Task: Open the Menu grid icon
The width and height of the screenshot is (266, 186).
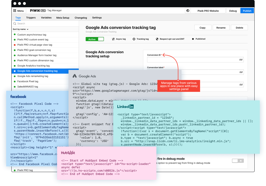Action: click(15, 11)
